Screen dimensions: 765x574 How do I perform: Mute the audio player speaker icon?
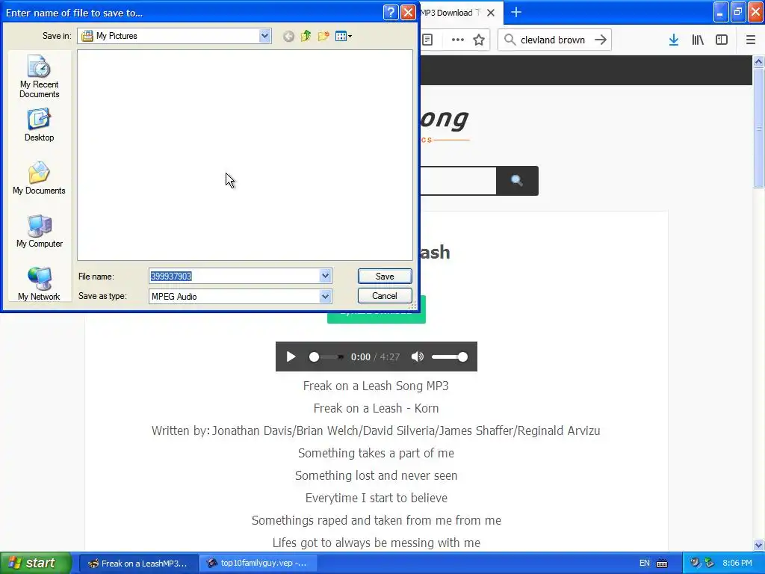pyautogui.click(x=417, y=357)
